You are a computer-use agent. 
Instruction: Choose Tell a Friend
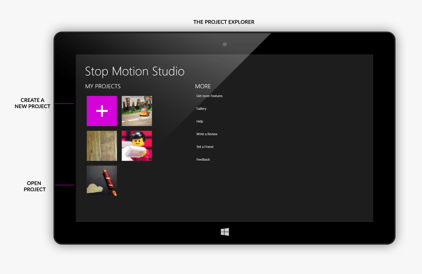(205, 147)
